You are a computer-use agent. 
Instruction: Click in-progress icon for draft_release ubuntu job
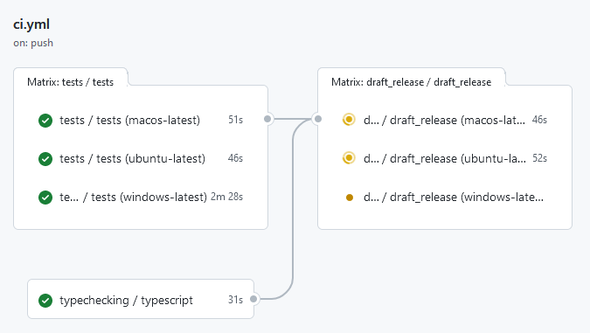[x=349, y=158]
